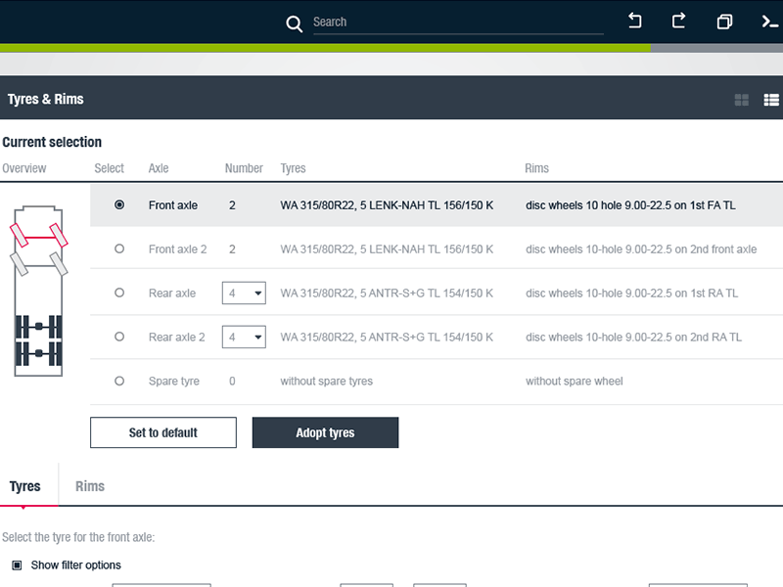Click 'without spare wheel' text
This screenshot has height=587, width=783.
[x=575, y=381]
